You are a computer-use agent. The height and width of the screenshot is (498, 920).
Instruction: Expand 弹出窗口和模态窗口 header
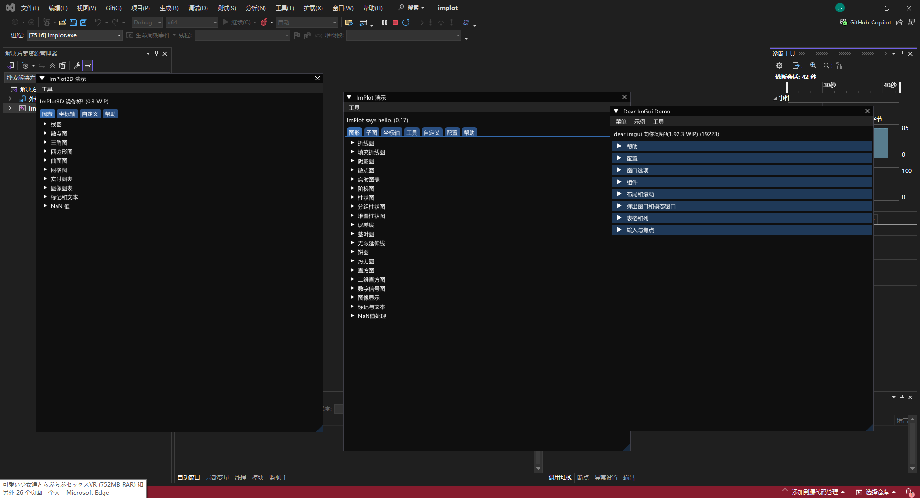(741, 206)
